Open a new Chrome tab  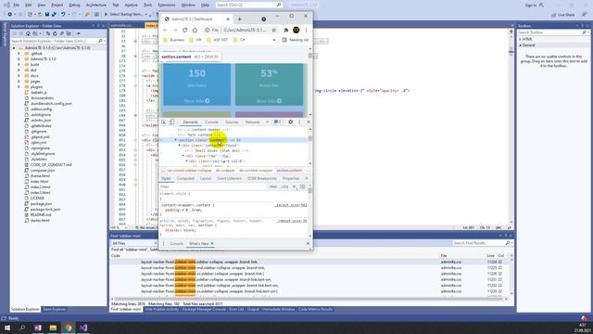(239, 19)
